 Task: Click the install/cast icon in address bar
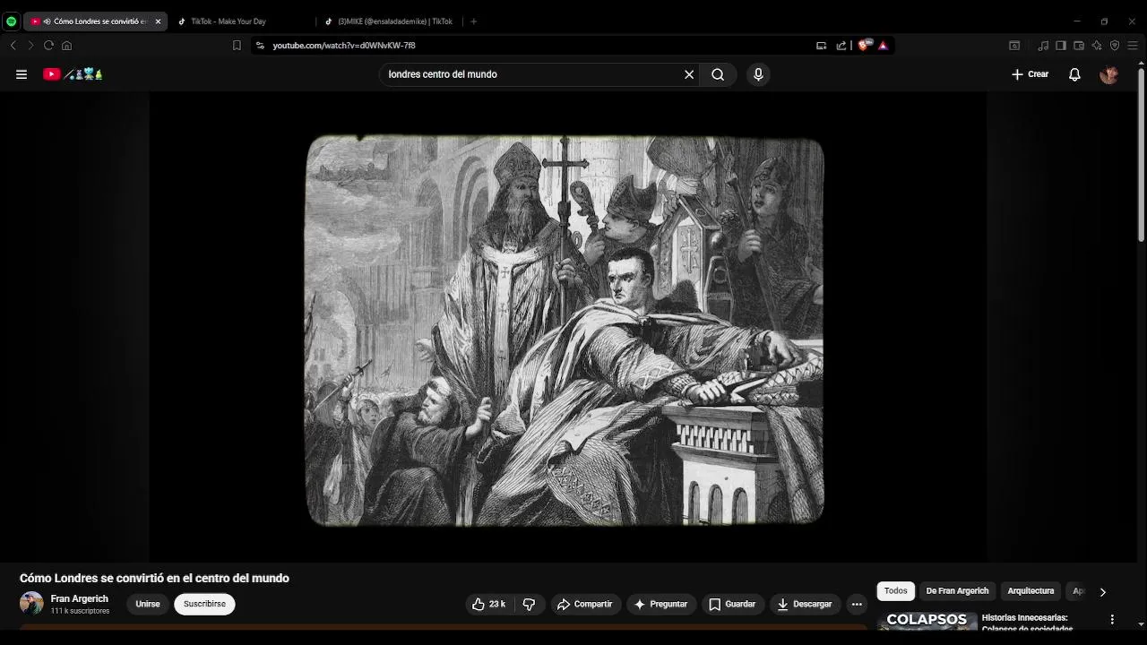821,46
